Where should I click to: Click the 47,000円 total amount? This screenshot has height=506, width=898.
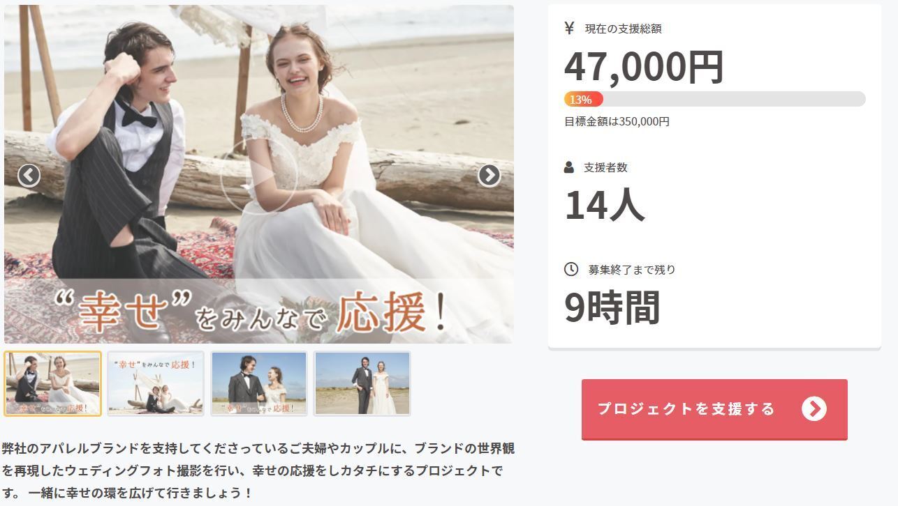(644, 67)
